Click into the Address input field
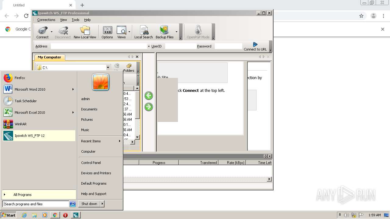This screenshot has height=219, width=390. point(99,46)
